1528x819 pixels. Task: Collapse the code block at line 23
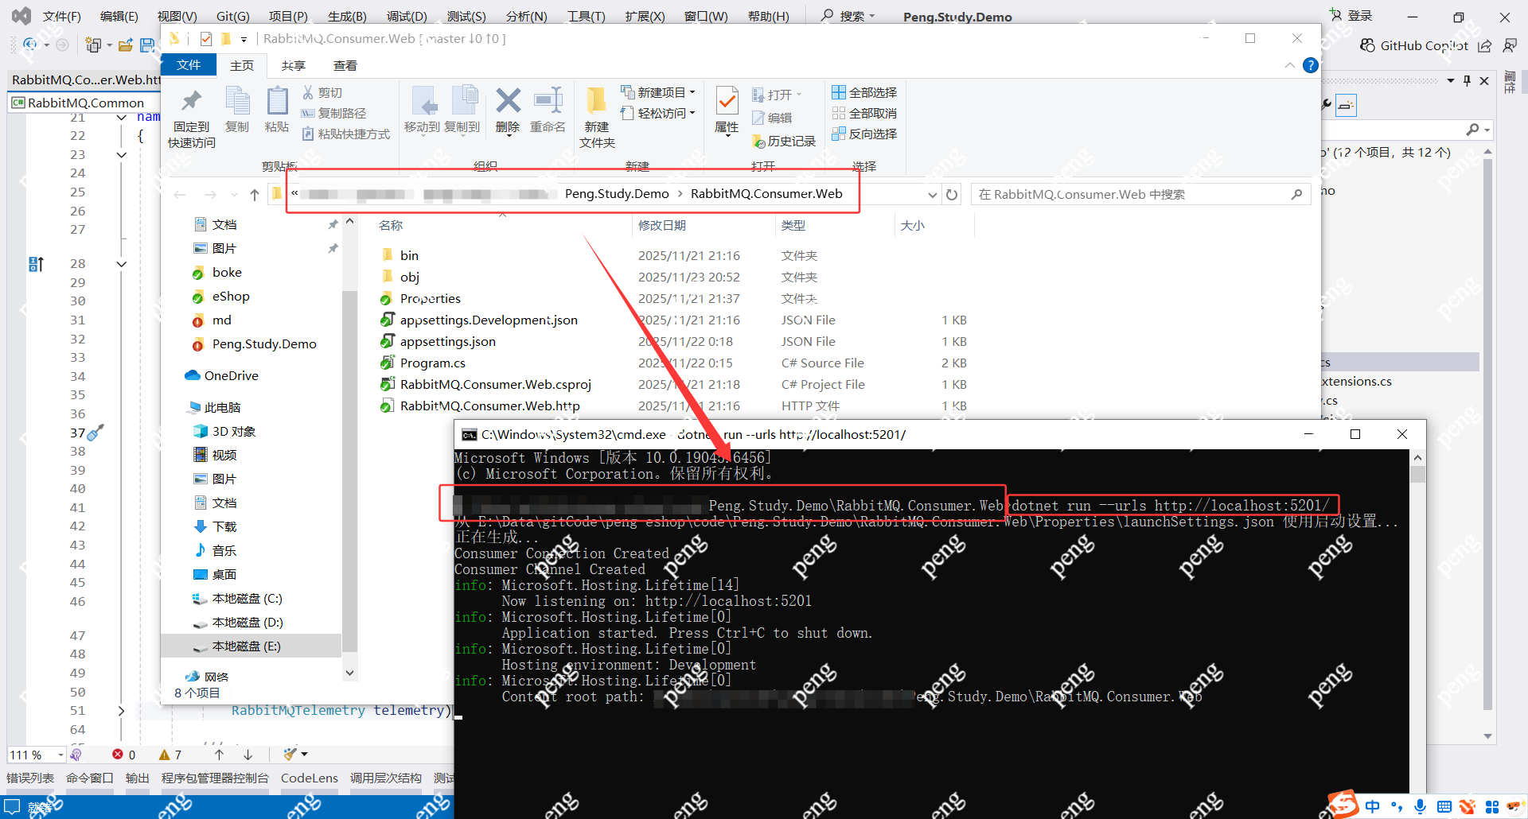coord(121,154)
